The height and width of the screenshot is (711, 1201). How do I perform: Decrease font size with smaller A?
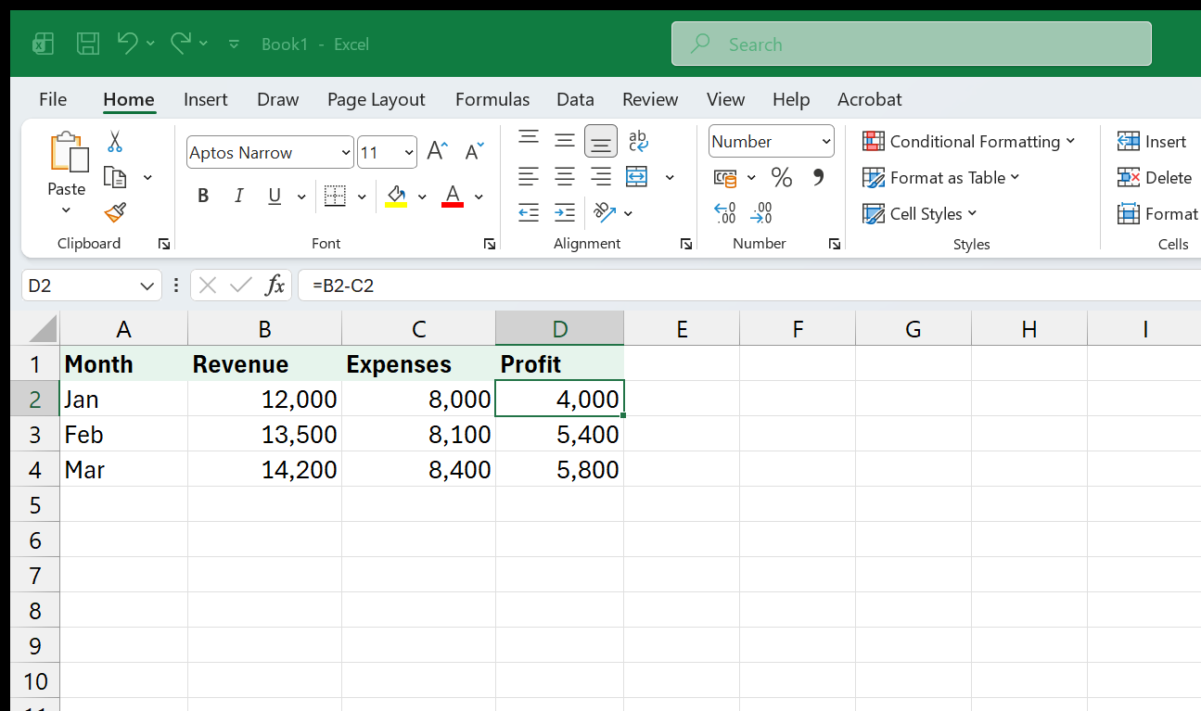tap(474, 152)
